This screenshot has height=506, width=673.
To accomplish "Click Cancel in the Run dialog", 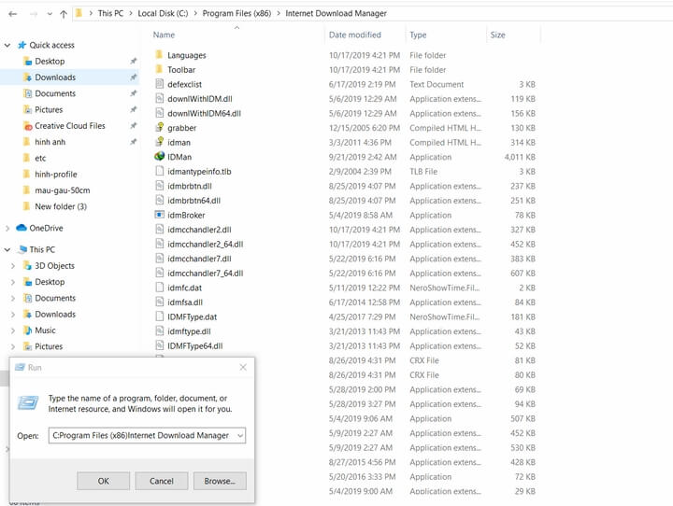I will (162, 481).
